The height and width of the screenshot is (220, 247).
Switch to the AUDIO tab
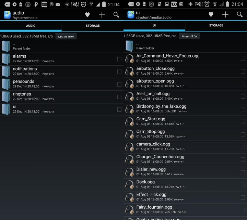click(31, 26)
